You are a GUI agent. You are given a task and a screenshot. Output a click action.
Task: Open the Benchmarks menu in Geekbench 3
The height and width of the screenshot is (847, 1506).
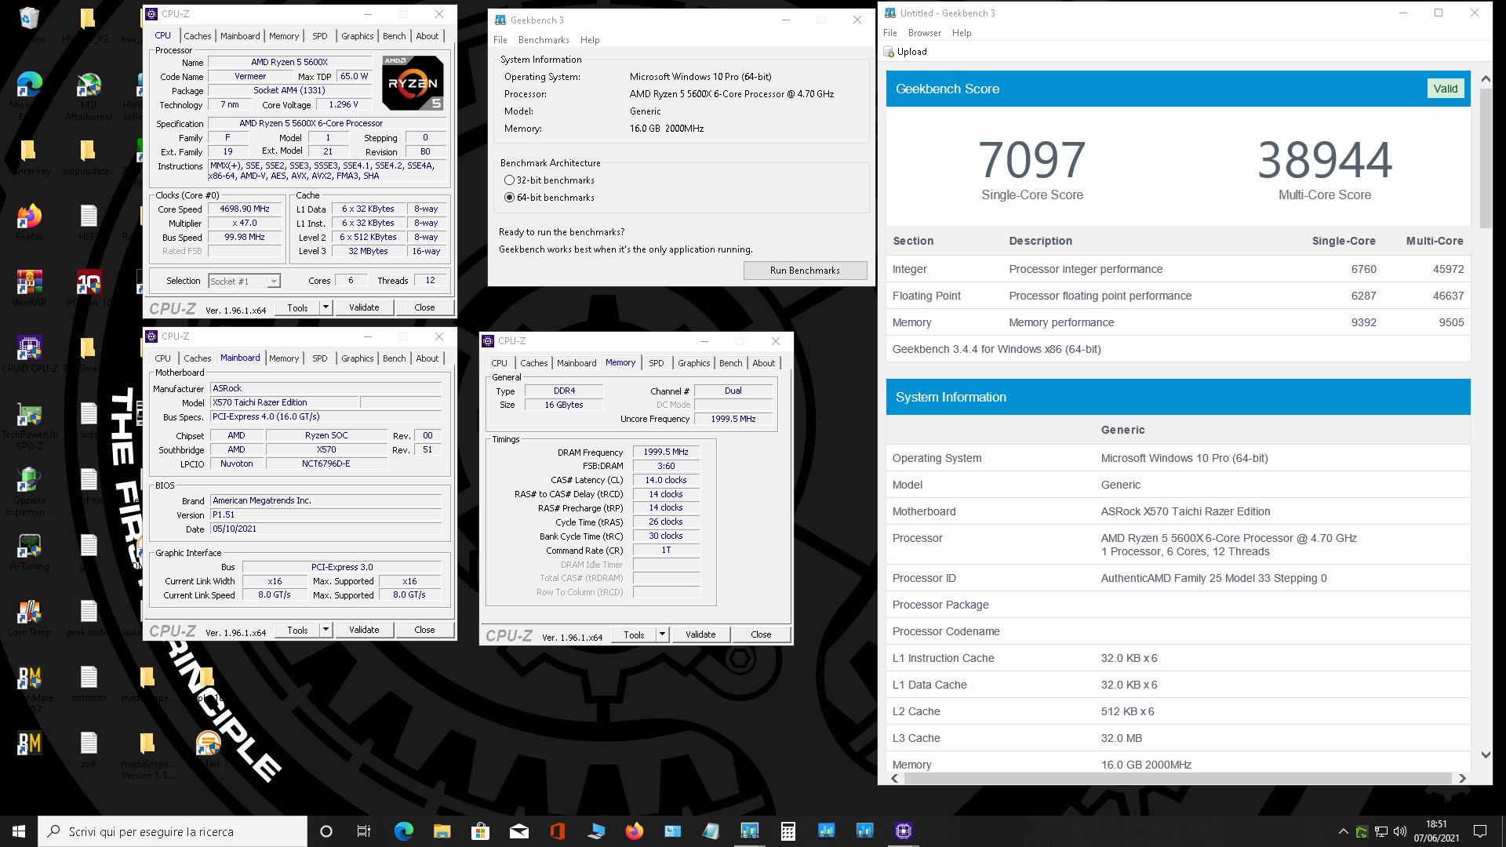[544, 40]
